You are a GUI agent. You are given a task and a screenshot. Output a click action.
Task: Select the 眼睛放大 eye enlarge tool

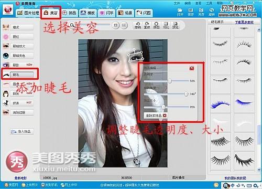point(22,46)
